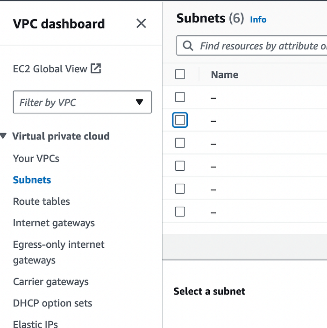Image resolution: width=327 pixels, height=328 pixels.
Task: Collapse the Virtual private cloud section
Action: [4, 136]
